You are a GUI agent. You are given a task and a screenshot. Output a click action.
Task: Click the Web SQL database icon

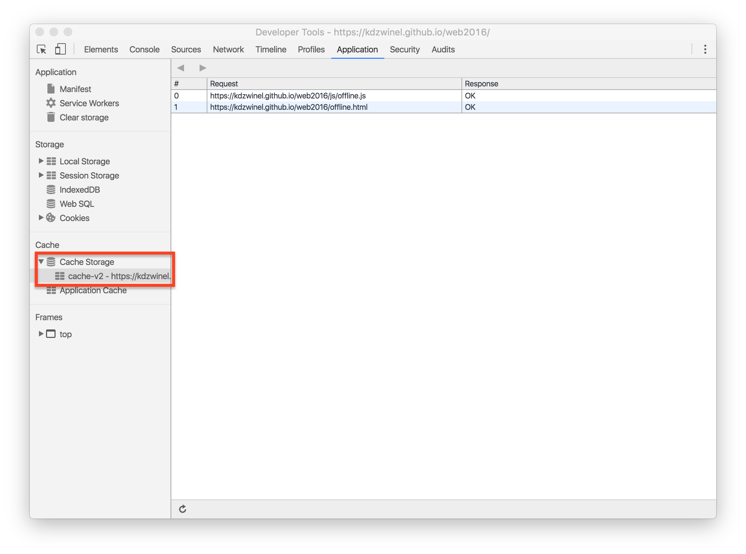coord(51,204)
